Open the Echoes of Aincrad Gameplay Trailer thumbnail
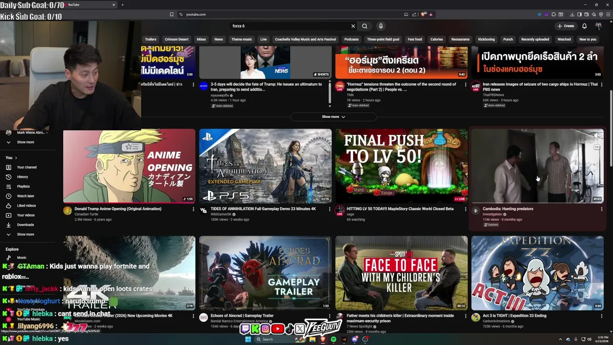This screenshot has height=345, width=613. pyautogui.click(x=265, y=273)
